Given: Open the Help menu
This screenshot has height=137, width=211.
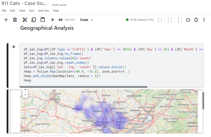Looking at the screenshot, I should click(x=56, y=11).
